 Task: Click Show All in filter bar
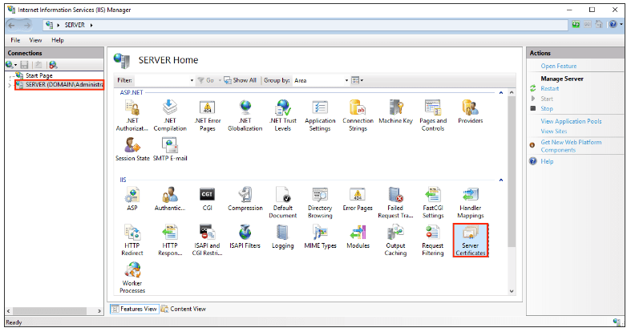[241, 80]
